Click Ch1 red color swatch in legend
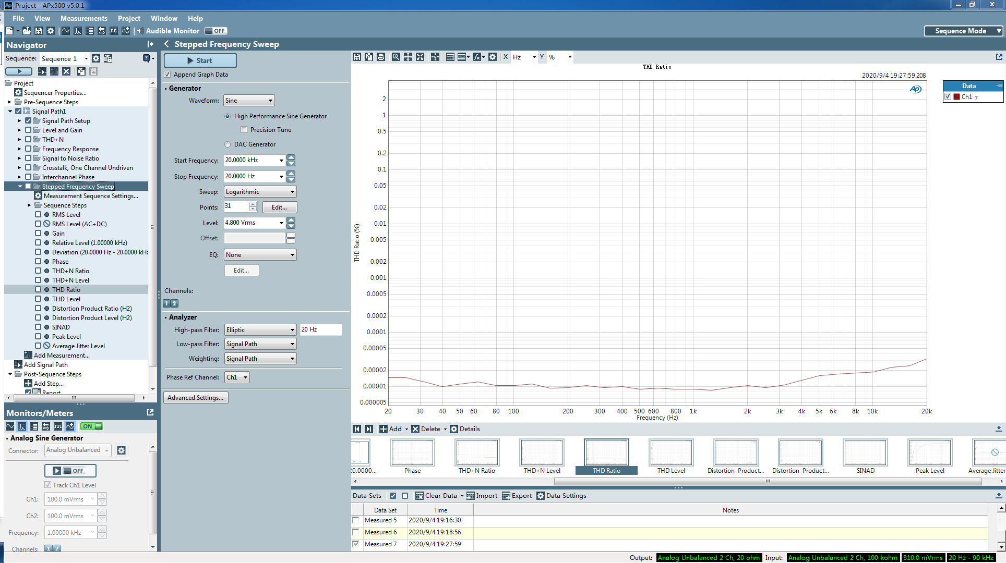Image resolution: width=1006 pixels, height=563 pixels. 956,96
